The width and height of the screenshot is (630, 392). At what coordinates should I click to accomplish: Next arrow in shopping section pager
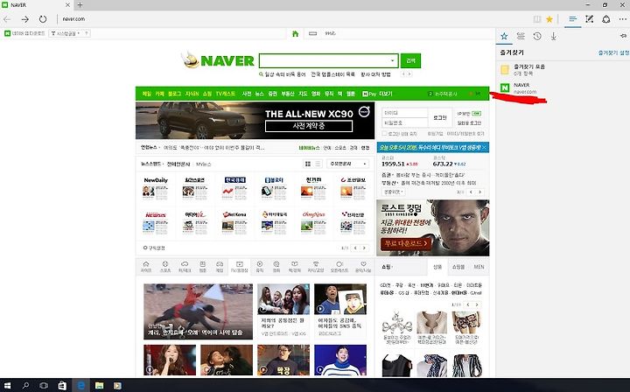pos(477,304)
